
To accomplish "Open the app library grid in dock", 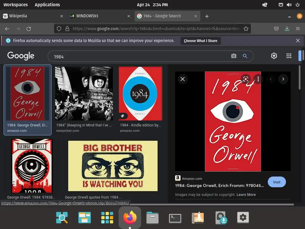I will tap(107, 217).
